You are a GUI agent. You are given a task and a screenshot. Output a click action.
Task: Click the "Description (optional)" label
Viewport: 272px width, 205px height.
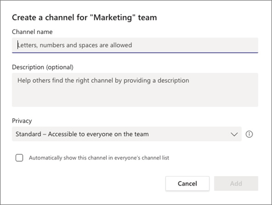[x=43, y=67]
